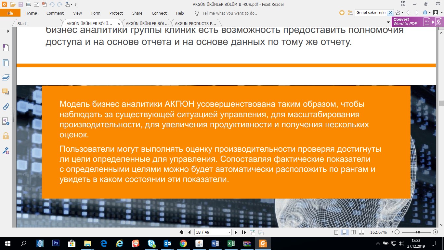Open Microsoft Word from the taskbar
Screen dimensions: 444x250
pyautogui.click(x=215, y=243)
